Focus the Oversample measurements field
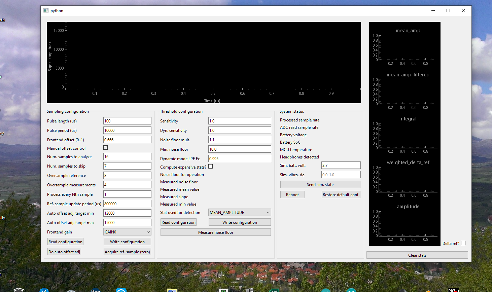The image size is (492, 292). click(127, 185)
